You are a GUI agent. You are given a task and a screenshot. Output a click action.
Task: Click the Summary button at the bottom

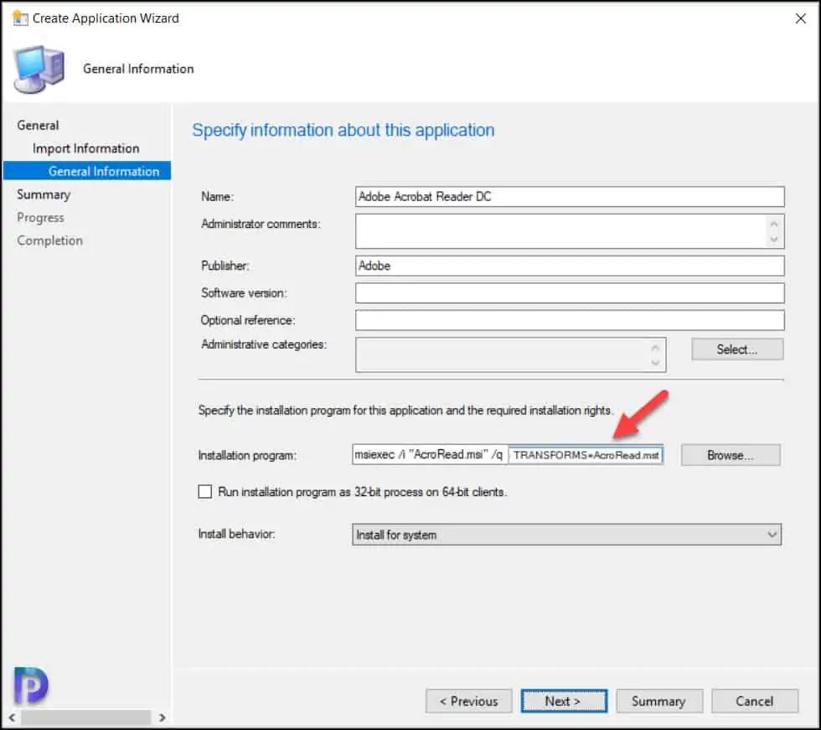pos(659,702)
